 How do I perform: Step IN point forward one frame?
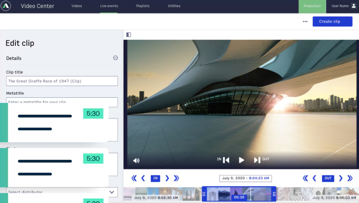tap(167, 178)
